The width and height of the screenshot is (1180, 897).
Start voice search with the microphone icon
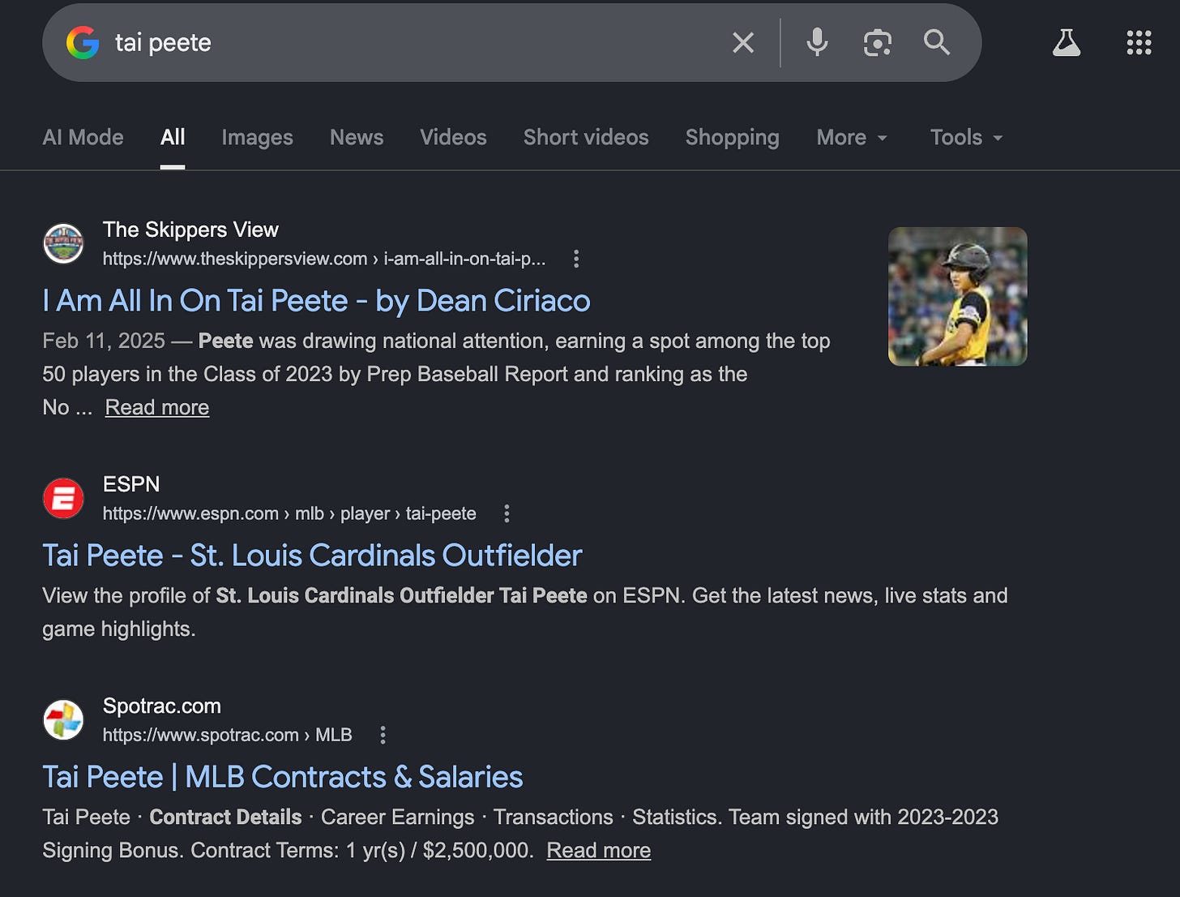tap(817, 42)
